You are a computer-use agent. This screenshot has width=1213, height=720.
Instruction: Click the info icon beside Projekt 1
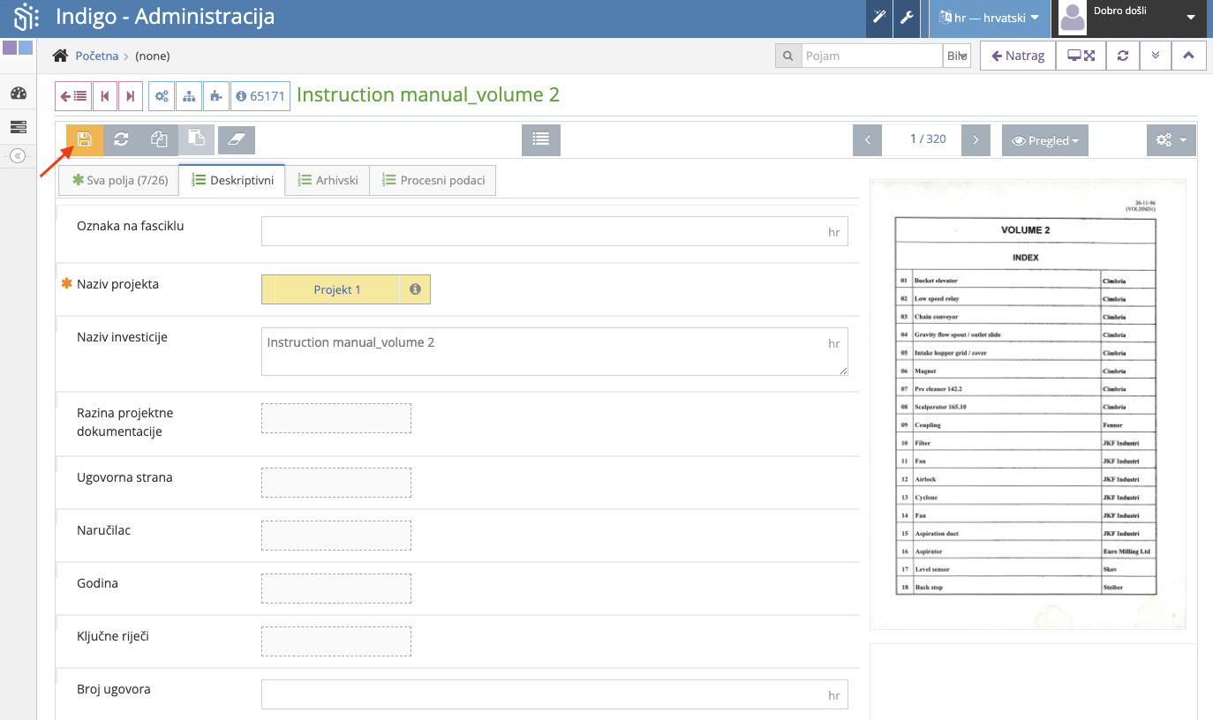point(415,289)
